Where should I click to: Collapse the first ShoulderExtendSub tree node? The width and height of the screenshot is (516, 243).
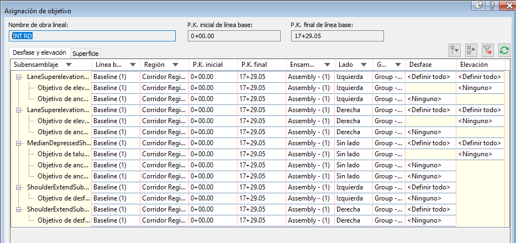pyautogui.click(x=19, y=187)
